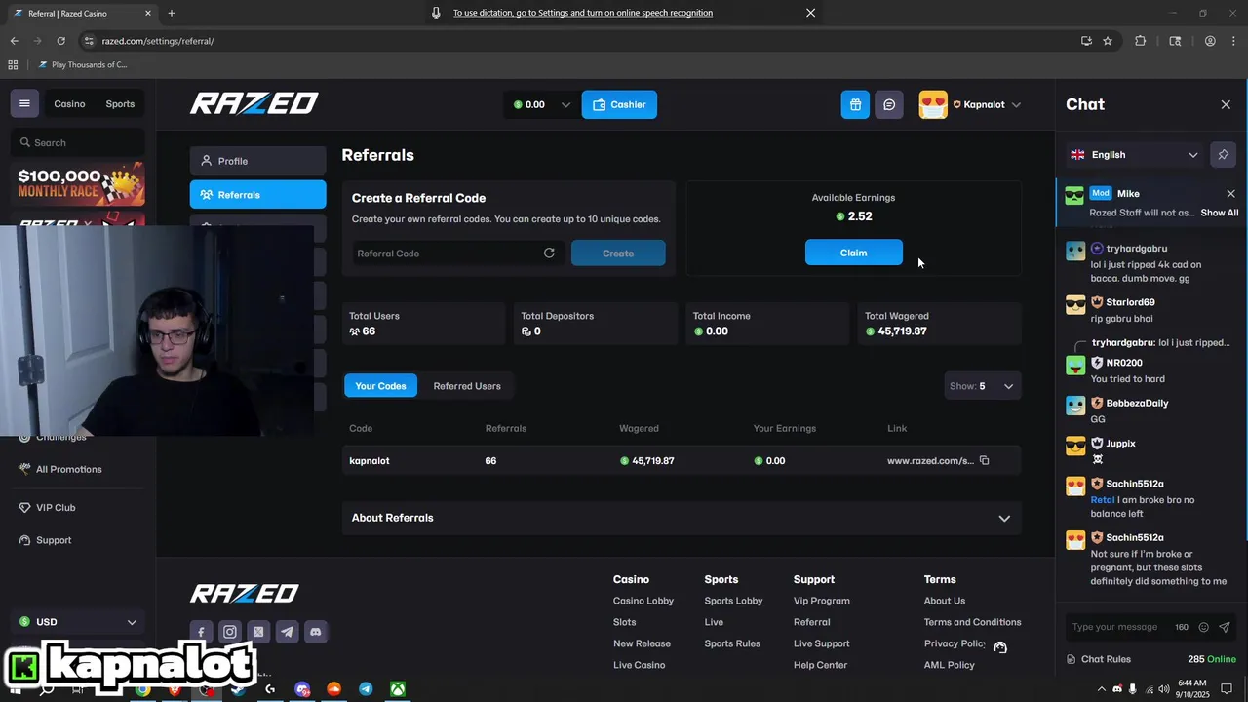Open the hamburger sidebar menu
This screenshot has height=702, width=1248.
pos(24,104)
